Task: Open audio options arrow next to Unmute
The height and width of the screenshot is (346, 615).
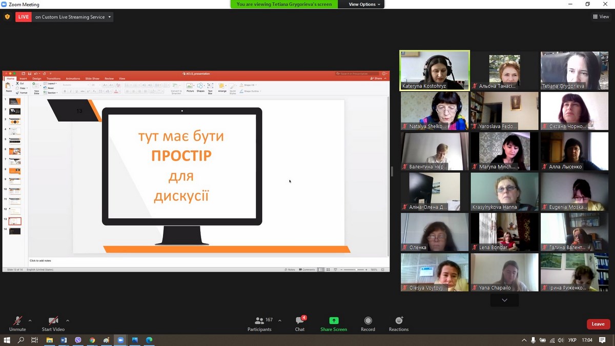Action: (30, 320)
